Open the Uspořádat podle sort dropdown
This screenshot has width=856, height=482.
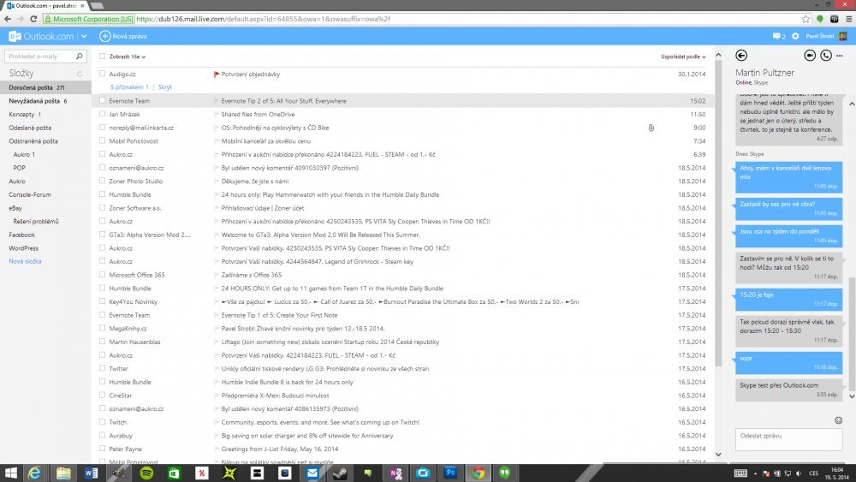[x=683, y=57]
